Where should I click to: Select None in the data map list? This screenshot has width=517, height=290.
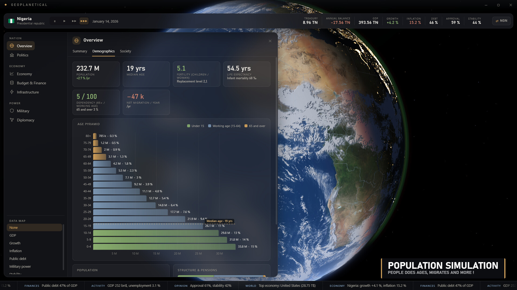34,228
